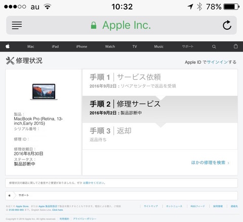Tap the battery indicator icon
Screen dimensions: 243x222
tap(231, 7)
